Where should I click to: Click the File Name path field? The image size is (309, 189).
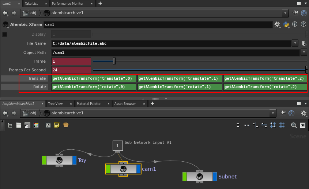171,43
